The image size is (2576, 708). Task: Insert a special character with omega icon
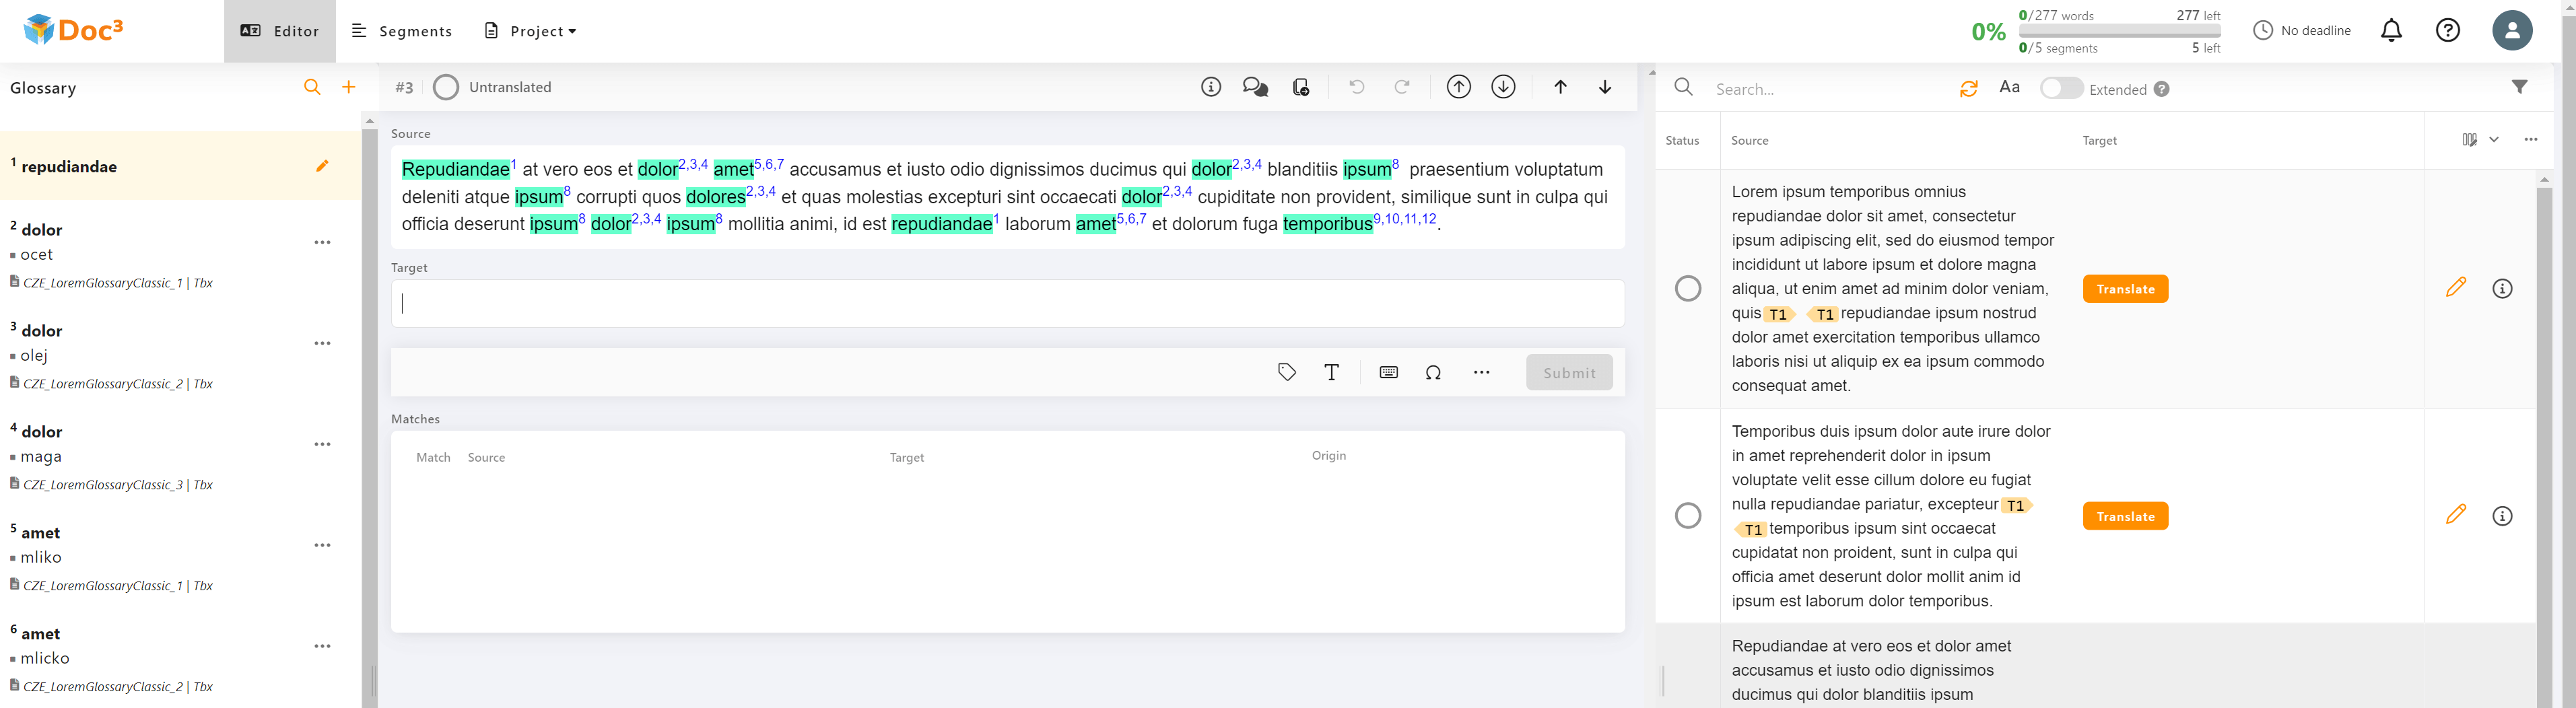coord(1433,372)
